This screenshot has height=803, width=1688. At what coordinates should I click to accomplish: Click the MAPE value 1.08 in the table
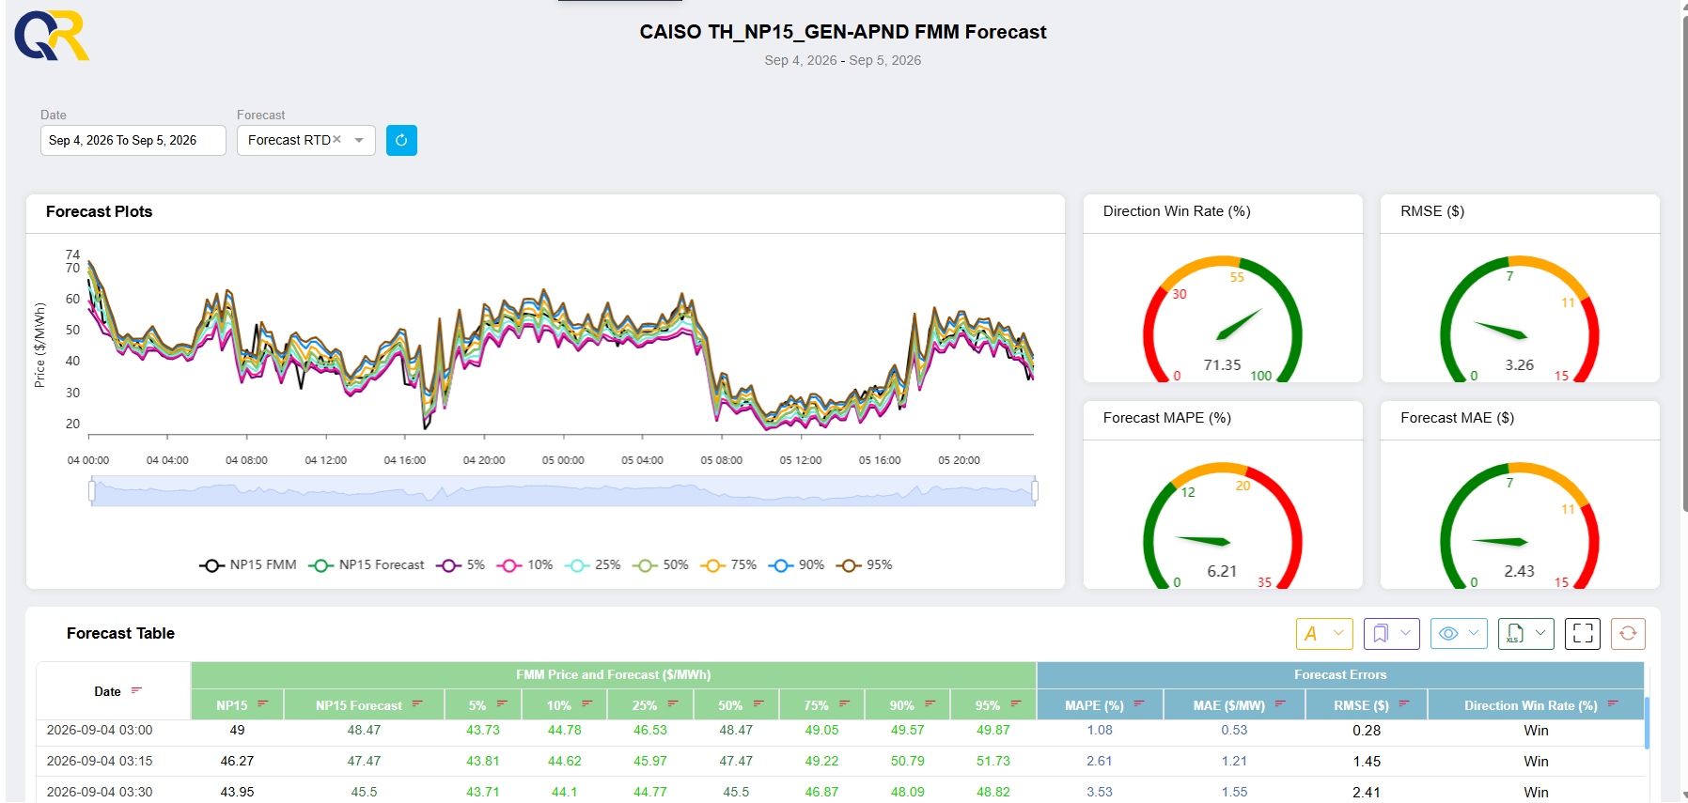pos(1100,731)
